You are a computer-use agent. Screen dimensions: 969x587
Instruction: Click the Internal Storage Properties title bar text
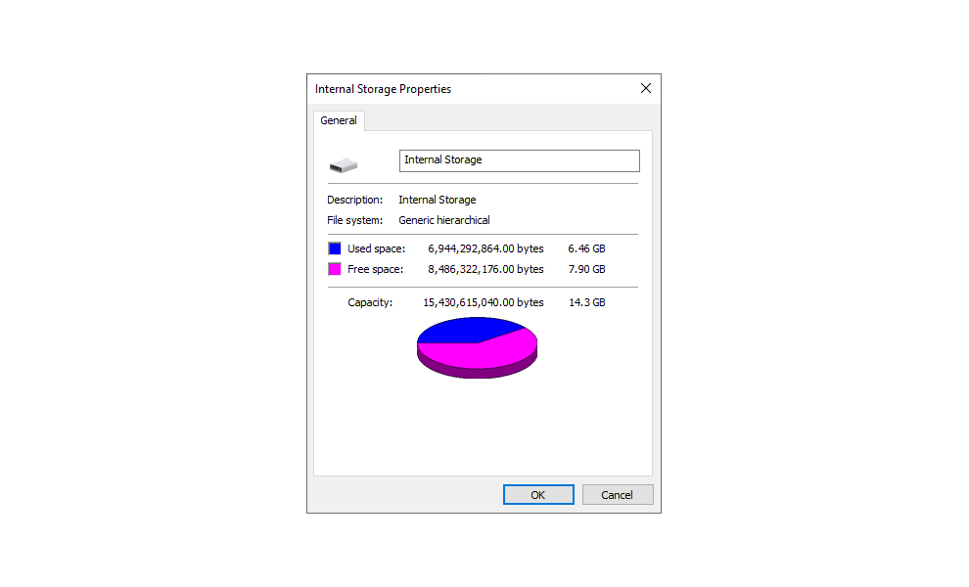383,89
